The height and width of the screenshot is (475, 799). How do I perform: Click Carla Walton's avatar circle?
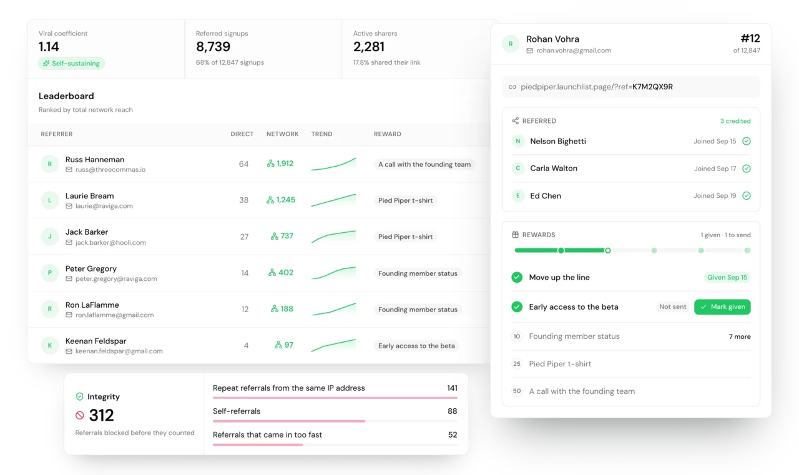[x=517, y=168]
